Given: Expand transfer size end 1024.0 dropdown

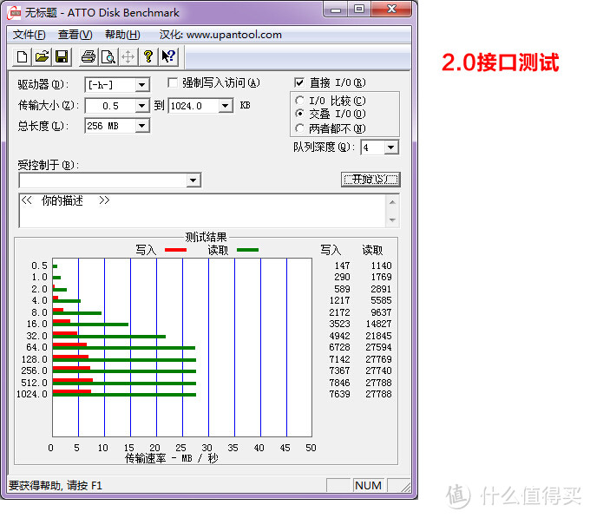Looking at the screenshot, I should coord(225,106).
